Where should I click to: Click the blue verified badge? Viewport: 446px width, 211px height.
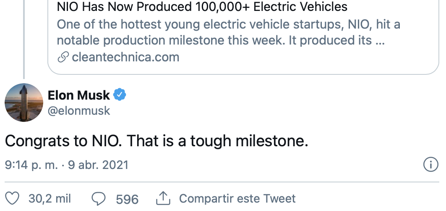coord(120,95)
